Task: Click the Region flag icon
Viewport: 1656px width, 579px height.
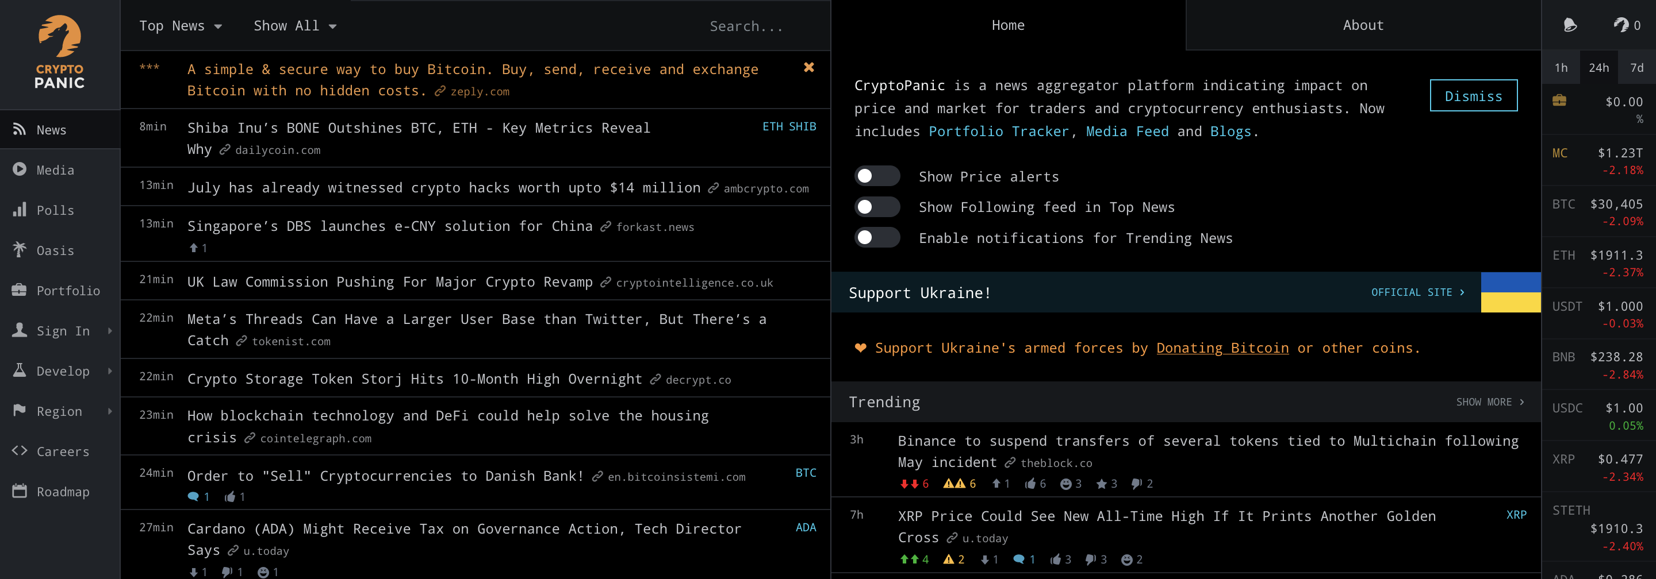Action: 20,410
